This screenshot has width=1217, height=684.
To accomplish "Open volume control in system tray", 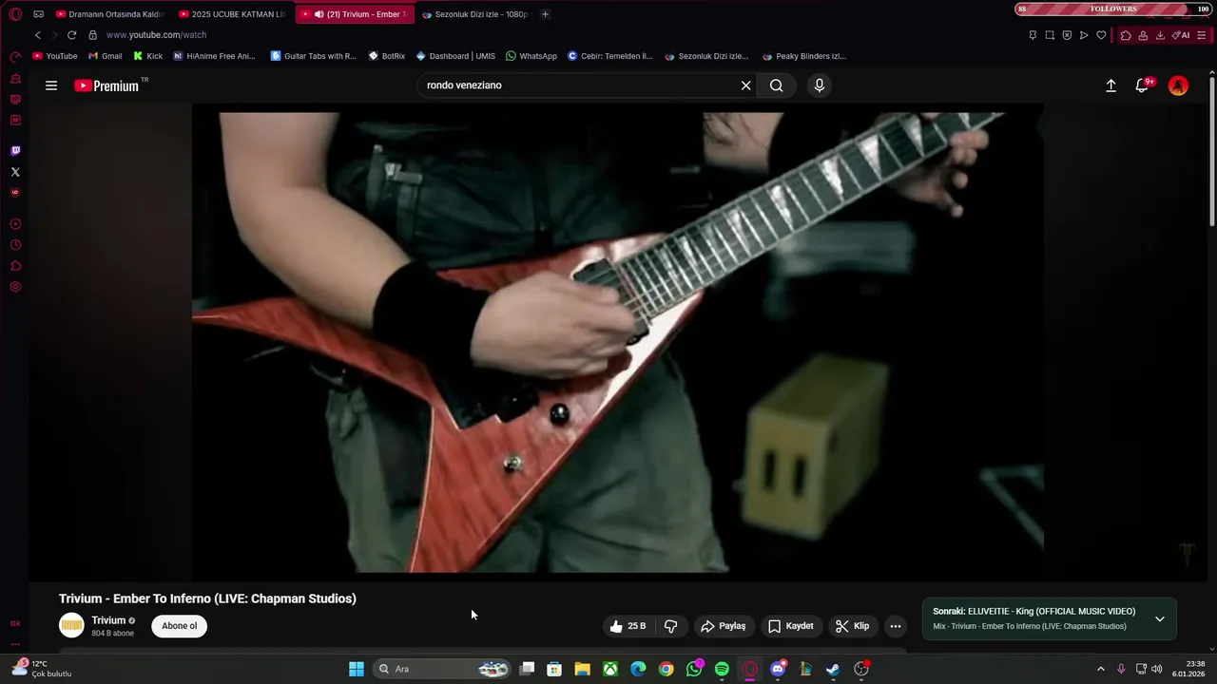I will (x=1157, y=669).
